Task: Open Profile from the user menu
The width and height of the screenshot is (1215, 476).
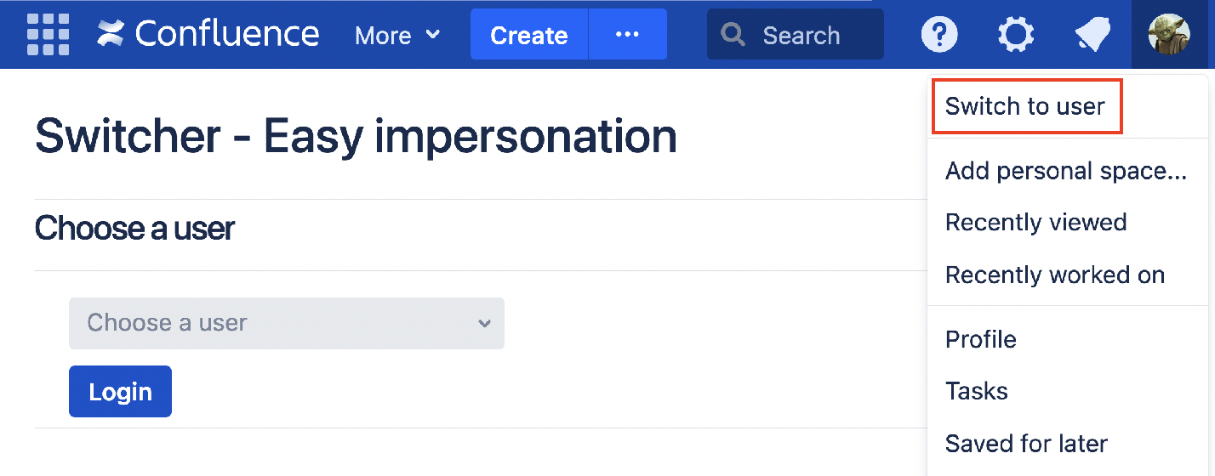Action: [x=980, y=339]
